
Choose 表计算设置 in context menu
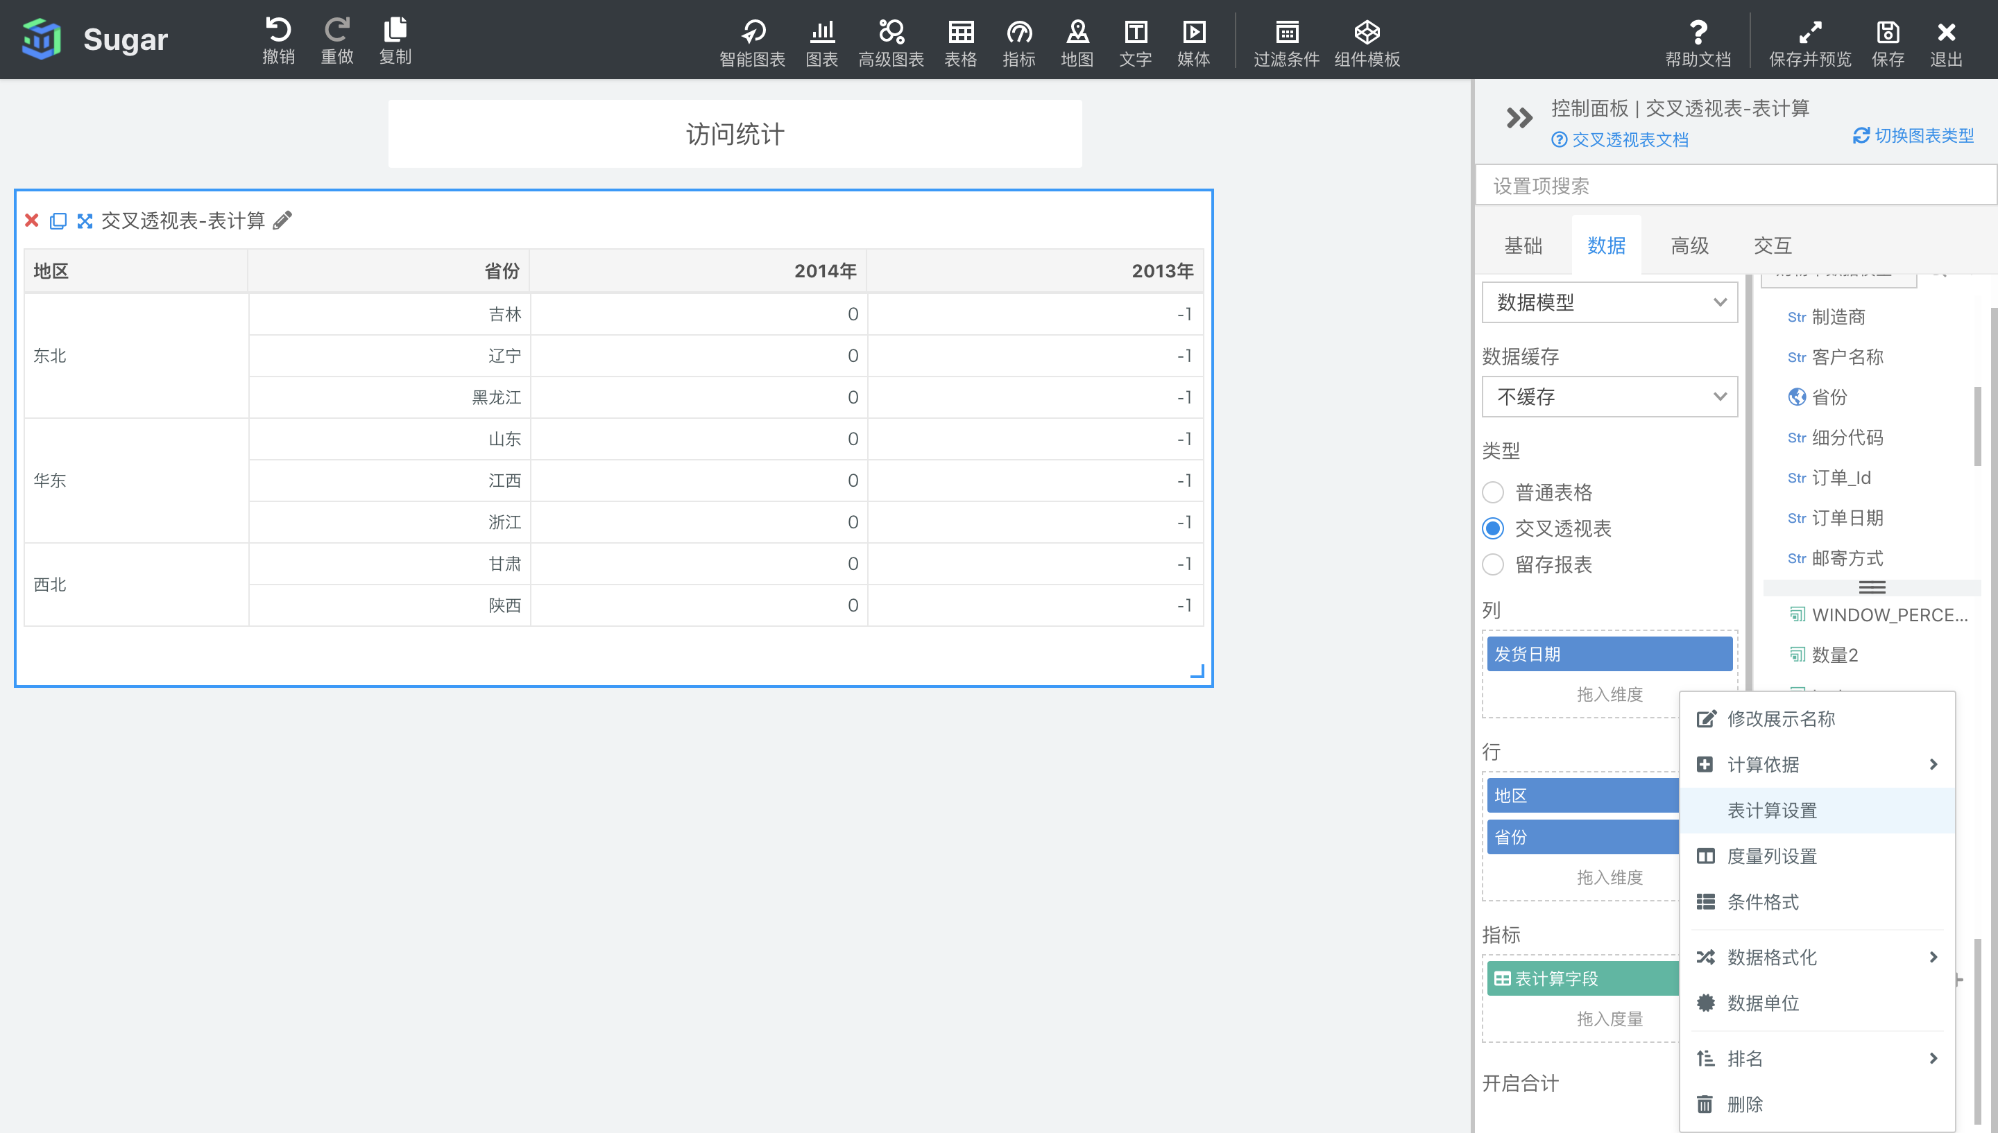[x=1818, y=810]
